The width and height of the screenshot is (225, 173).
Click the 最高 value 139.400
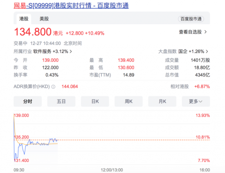point(126,60)
